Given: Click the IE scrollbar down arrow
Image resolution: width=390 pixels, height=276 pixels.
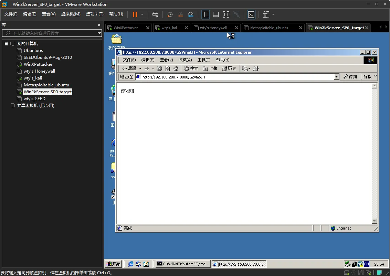Looking at the screenshot, I should [x=374, y=221].
